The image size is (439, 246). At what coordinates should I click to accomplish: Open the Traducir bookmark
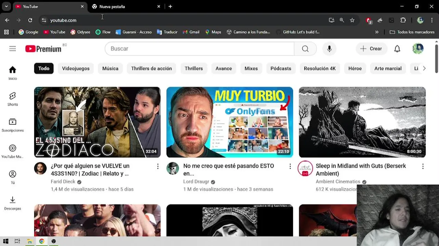(167, 32)
